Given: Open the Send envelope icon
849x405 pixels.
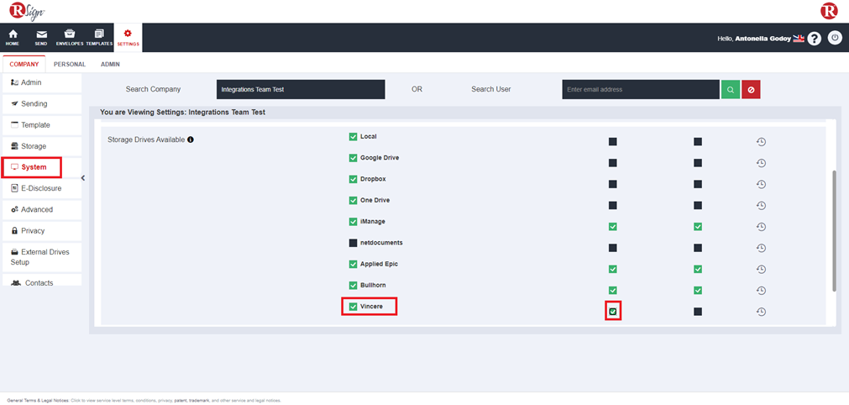Looking at the screenshot, I should (41, 37).
